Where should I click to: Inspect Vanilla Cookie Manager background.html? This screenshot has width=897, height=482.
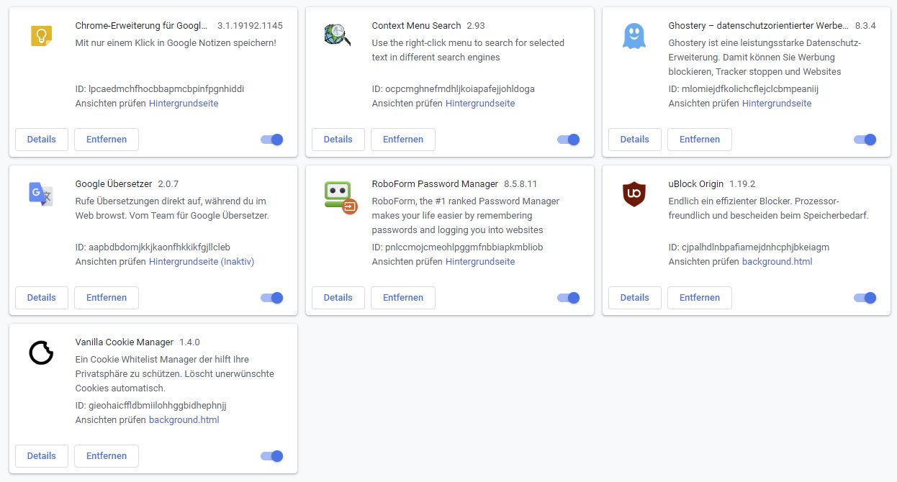pyautogui.click(x=184, y=420)
